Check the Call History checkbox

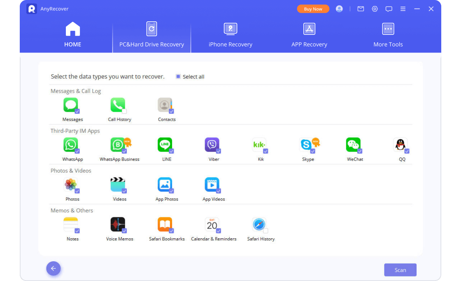pyautogui.click(x=124, y=111)
